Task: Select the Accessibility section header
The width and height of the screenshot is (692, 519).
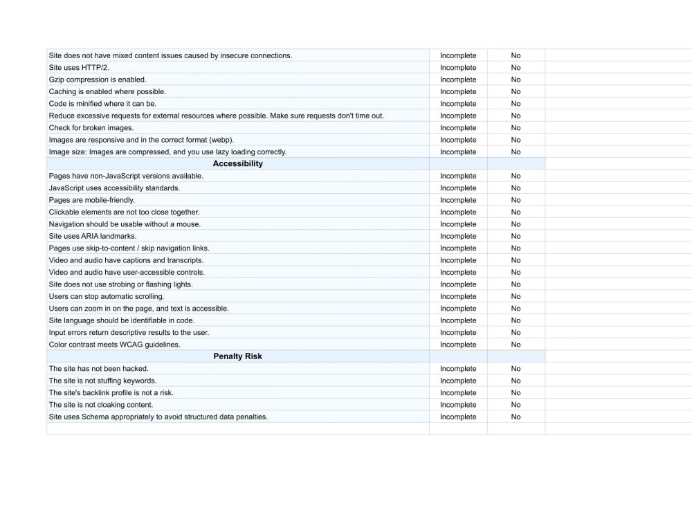Action: pyautogui.click(x=238, y=164)
